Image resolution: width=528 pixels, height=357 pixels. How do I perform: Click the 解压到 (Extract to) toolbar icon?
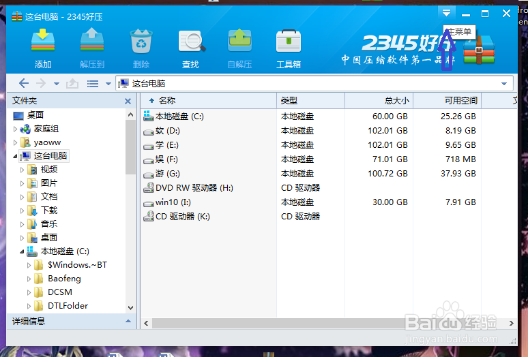(92, 40)
